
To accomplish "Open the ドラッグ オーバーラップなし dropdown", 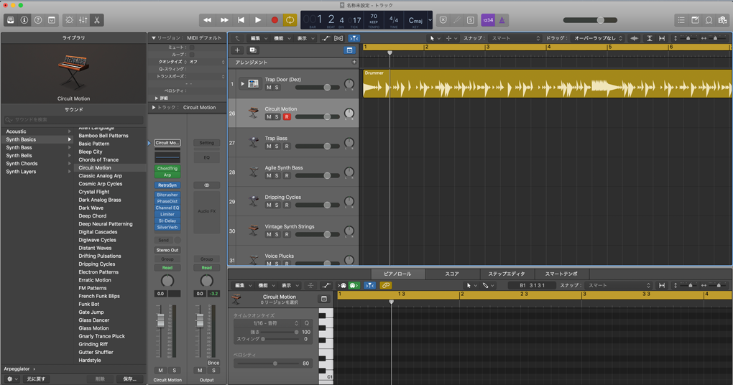I will tap(598, 38).
